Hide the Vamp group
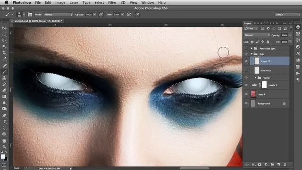Screen dimensions: 302x170 (246, 77)
